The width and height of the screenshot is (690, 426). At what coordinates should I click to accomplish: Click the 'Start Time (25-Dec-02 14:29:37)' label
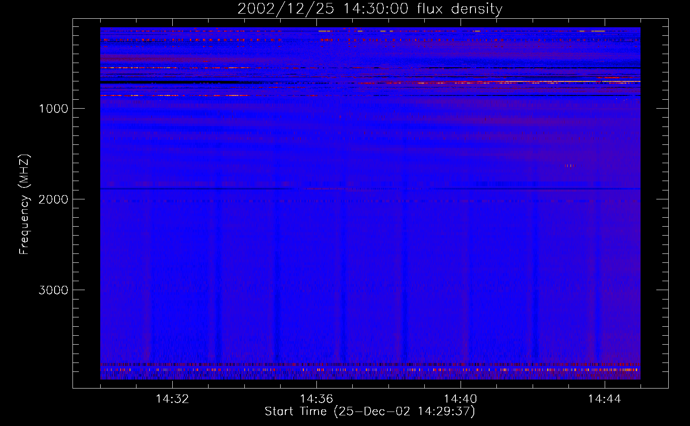(370, 412)
